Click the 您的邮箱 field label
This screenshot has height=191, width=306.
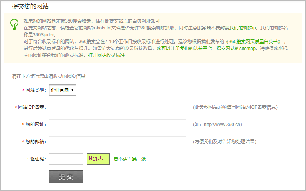[x=35, y=142]
